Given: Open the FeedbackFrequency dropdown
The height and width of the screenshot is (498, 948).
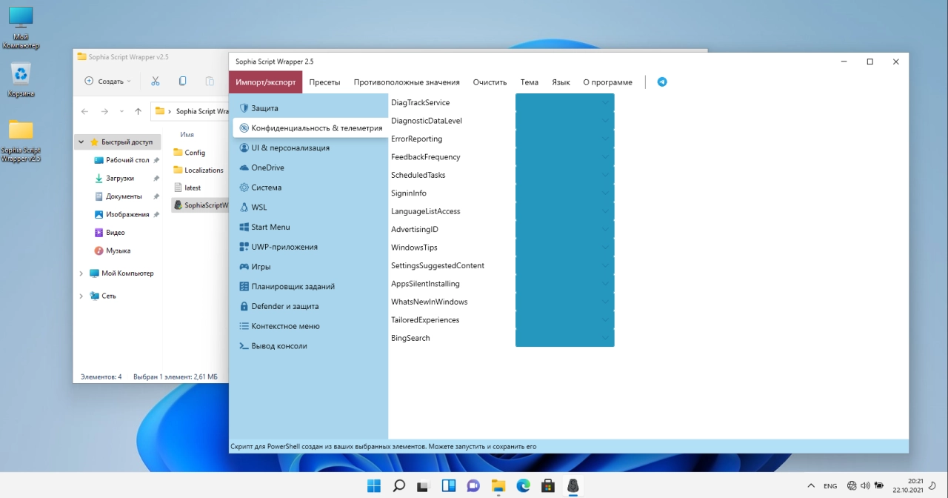Looking at the screenshot, I should click(565, 157).
